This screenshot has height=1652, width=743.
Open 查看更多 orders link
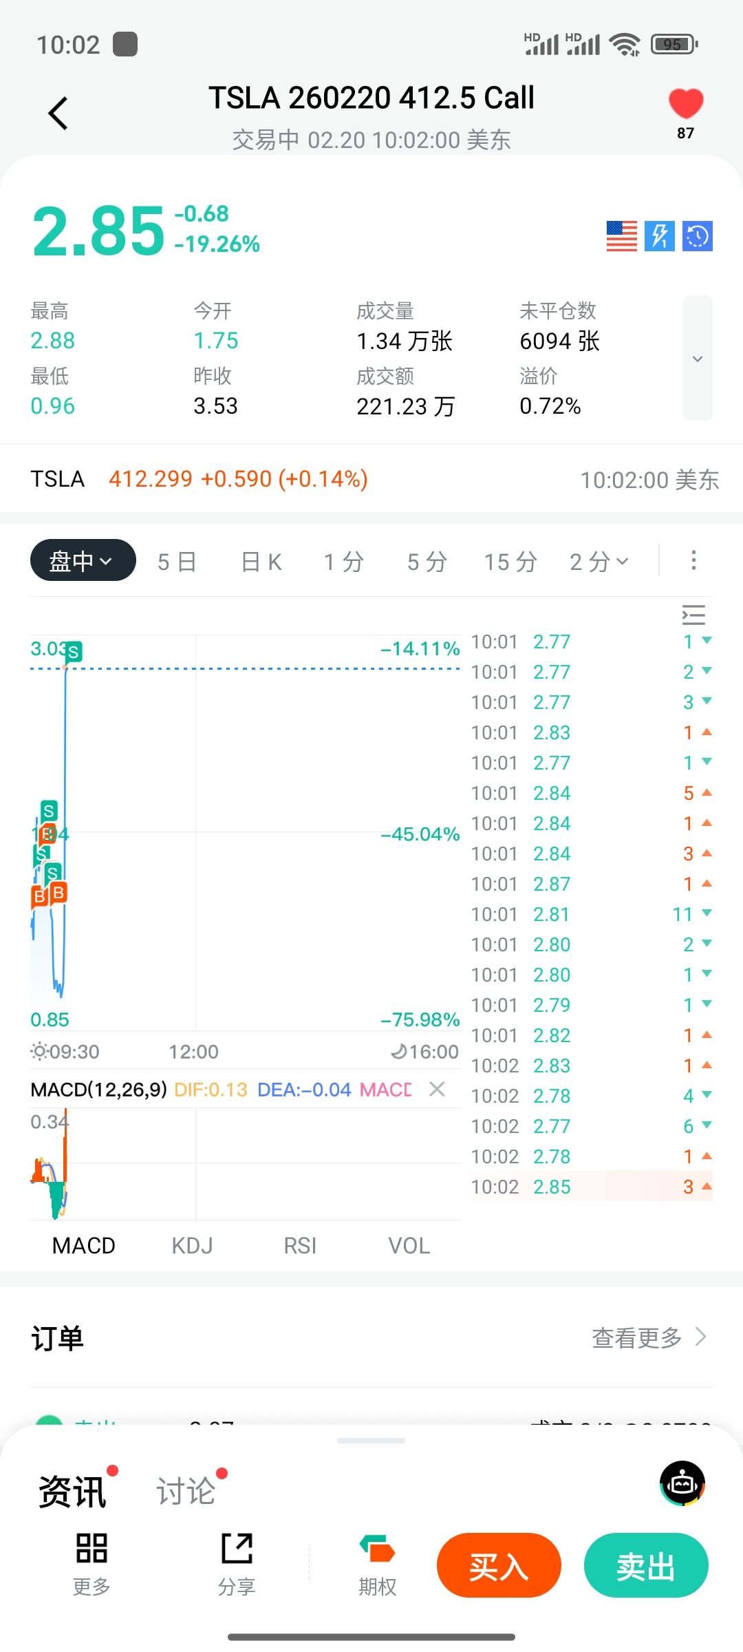point(649,1337)
